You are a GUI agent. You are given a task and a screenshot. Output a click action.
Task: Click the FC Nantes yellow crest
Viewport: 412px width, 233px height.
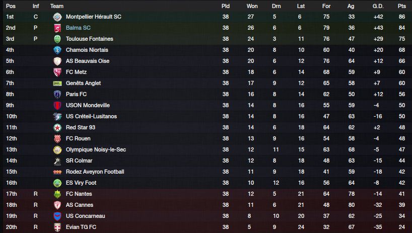(x=57, y=194)
